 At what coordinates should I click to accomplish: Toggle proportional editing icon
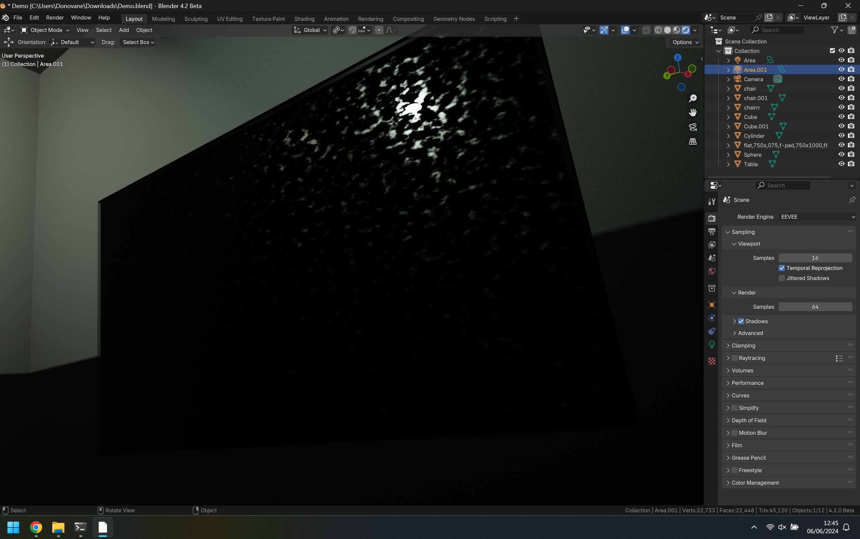(379, 30)
